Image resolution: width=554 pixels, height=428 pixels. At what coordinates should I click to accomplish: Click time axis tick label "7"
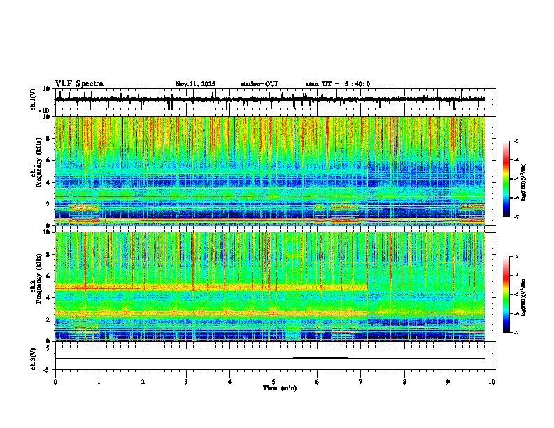[x=361, y=382]
